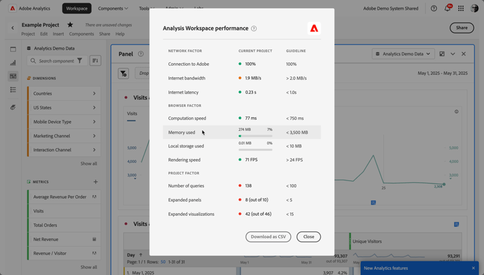Open the Analytics Demo Data report suite dropdown
Image resolution: width=484 pixels, height=275 pixels.
[x=403, y=54]
